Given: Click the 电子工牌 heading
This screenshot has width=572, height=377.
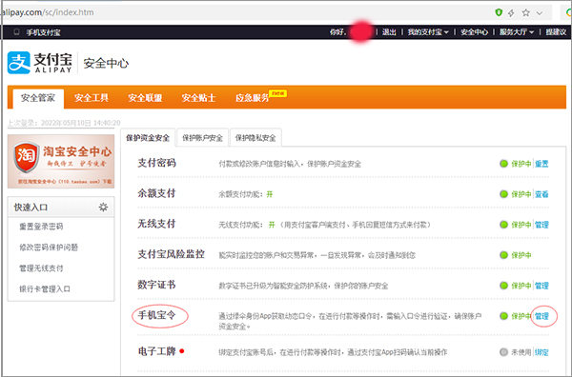Looking at the screenshot, I should [156, 351].
